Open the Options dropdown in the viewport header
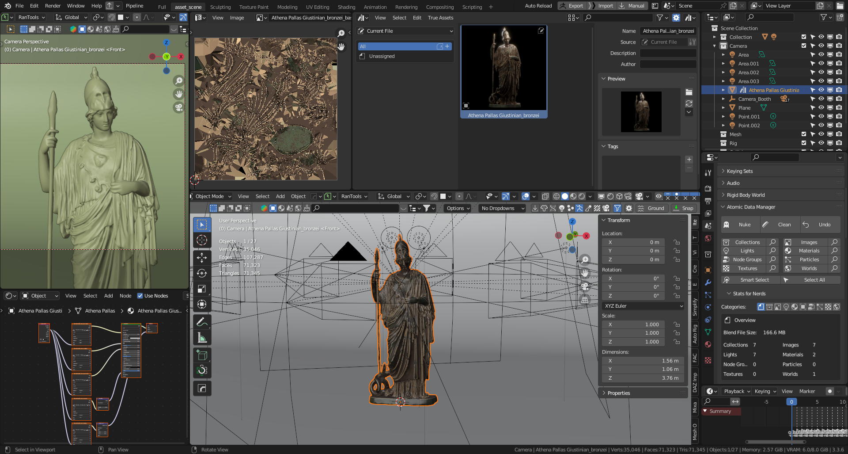848x454 pixels. [x=458, y=208]
